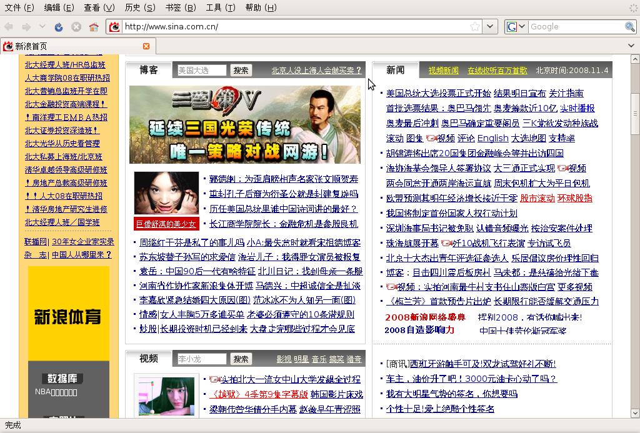Image resolution: width=640 pixels, height=433 pixels.
Task: Open the 郭德纲 相声名家张文顺 blog link
Action: [x=284, y=179]
